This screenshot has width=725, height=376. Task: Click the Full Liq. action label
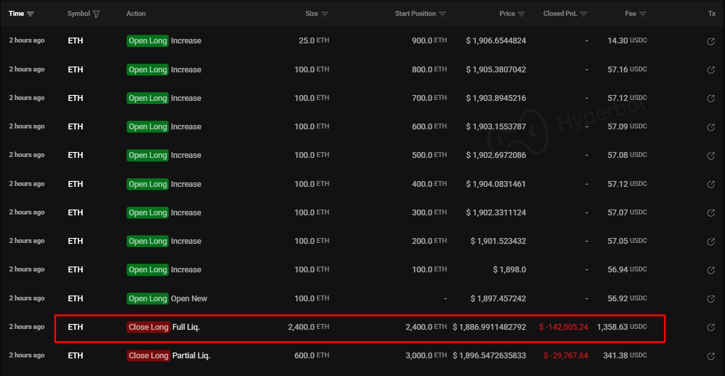point(186,327)
